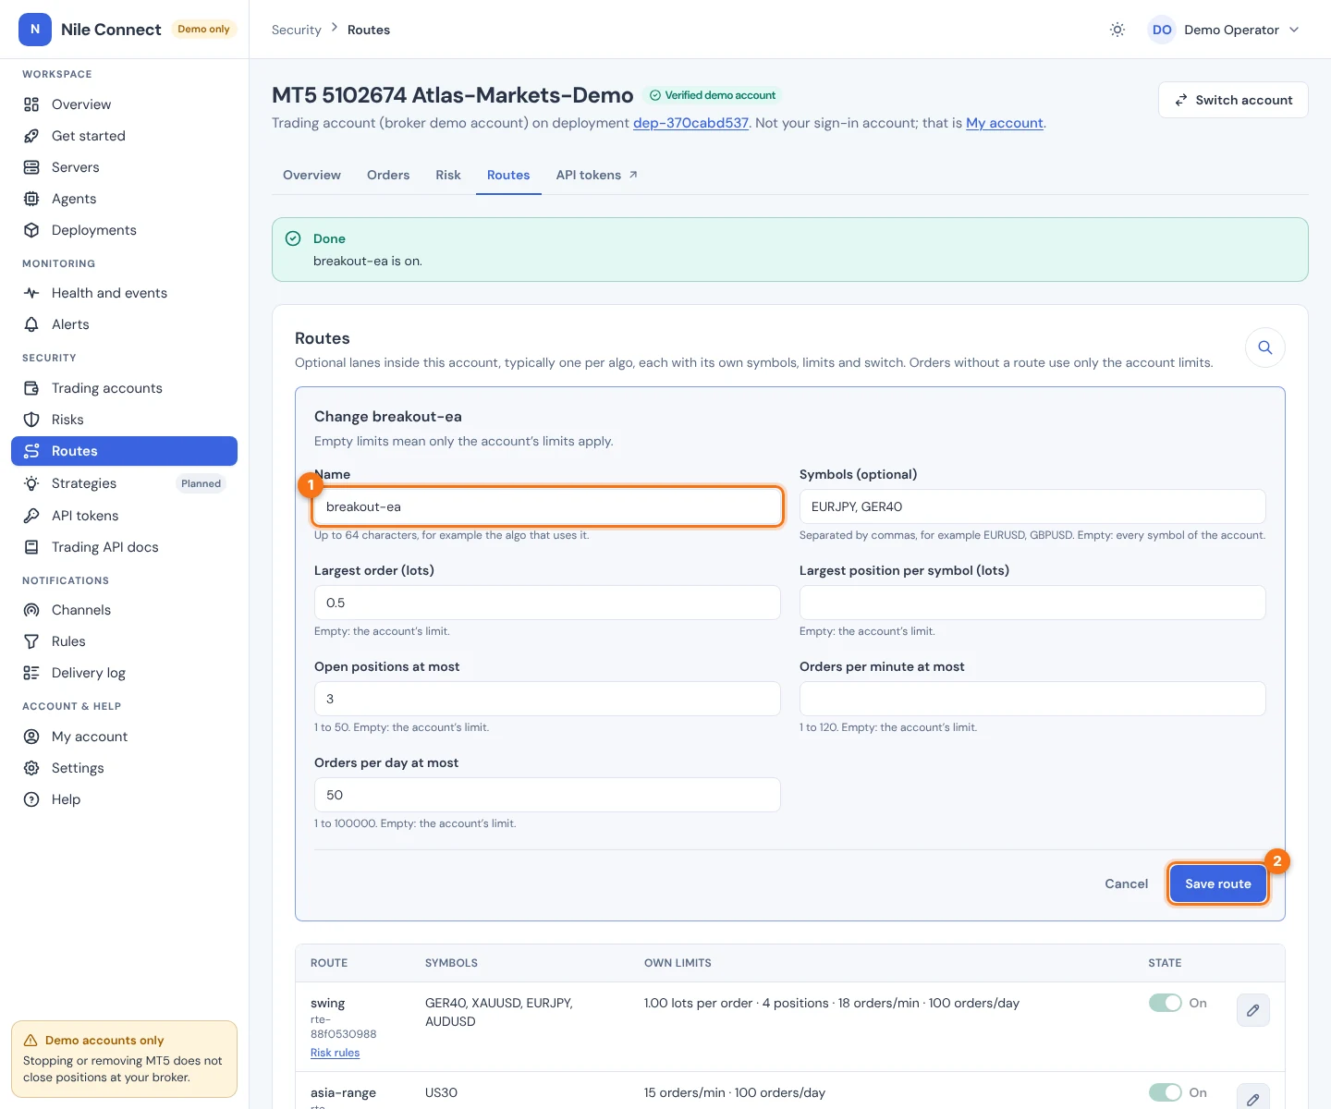Switch to the Risk tab
Image resolution: width=1331 pixels, height=1109 pixels.
coord(448,175)
